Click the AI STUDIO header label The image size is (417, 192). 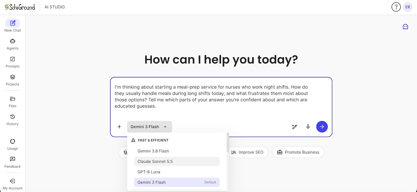click(x=55, y=7)
